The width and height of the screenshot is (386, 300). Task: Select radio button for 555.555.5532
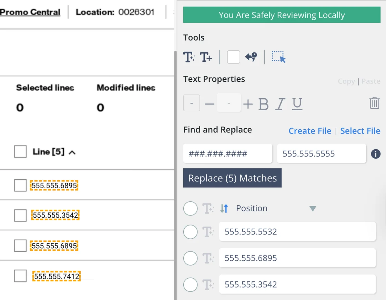(190, 232)
